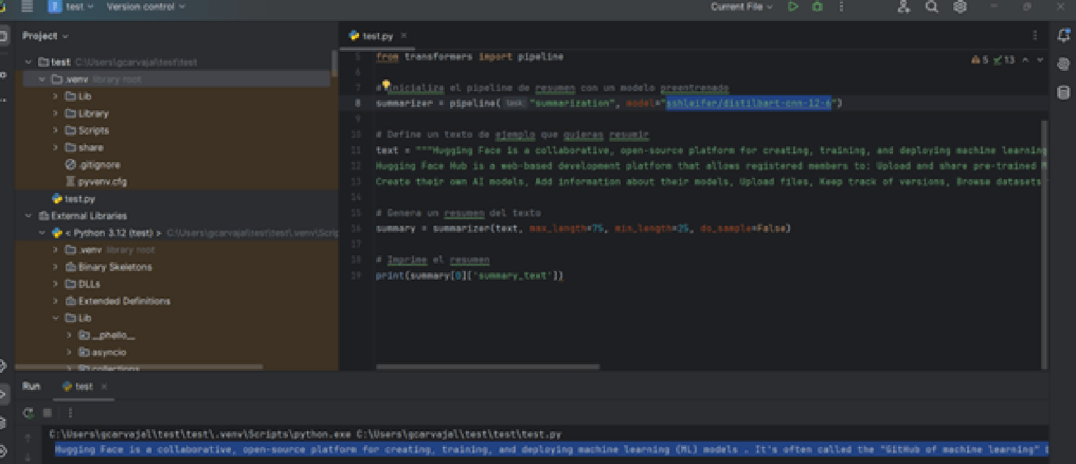Open the Database tool window icon
The width and height of the screenshot is (1076, 464).
click(x=1064, y=93)
